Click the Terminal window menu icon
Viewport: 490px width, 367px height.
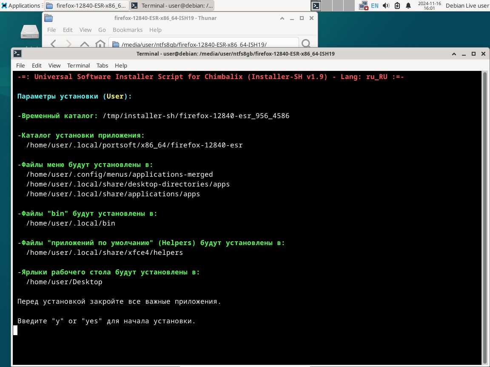(17, 54)
